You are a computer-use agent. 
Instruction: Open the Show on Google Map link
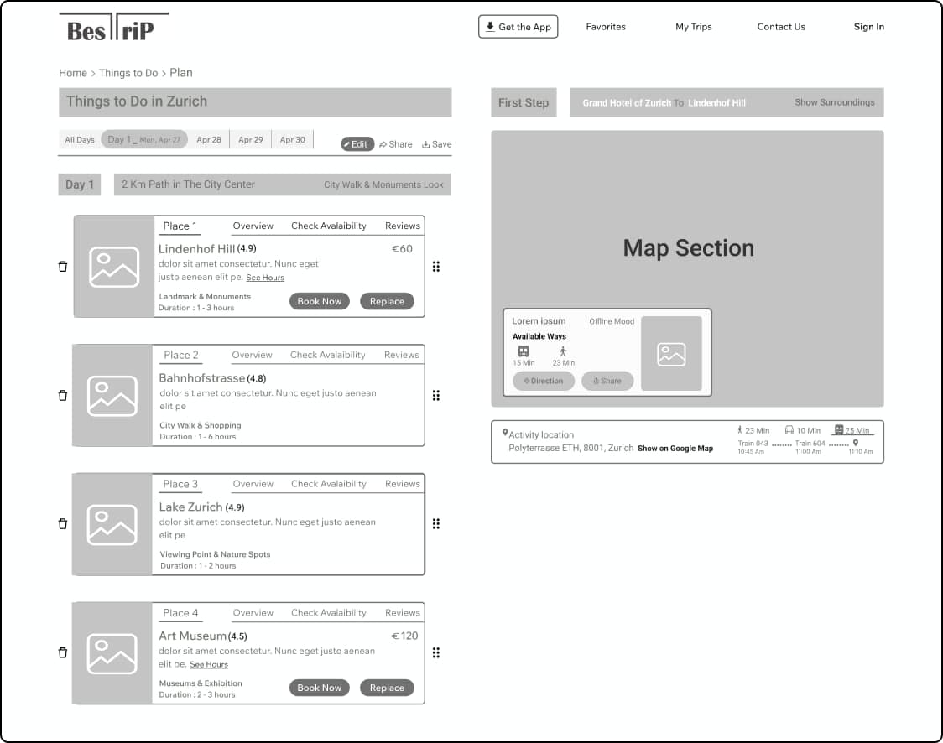pyautogui.click(x=675, y=449)
